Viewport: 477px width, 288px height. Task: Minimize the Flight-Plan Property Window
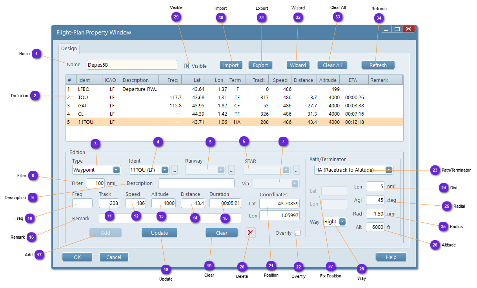click(386, 29)
